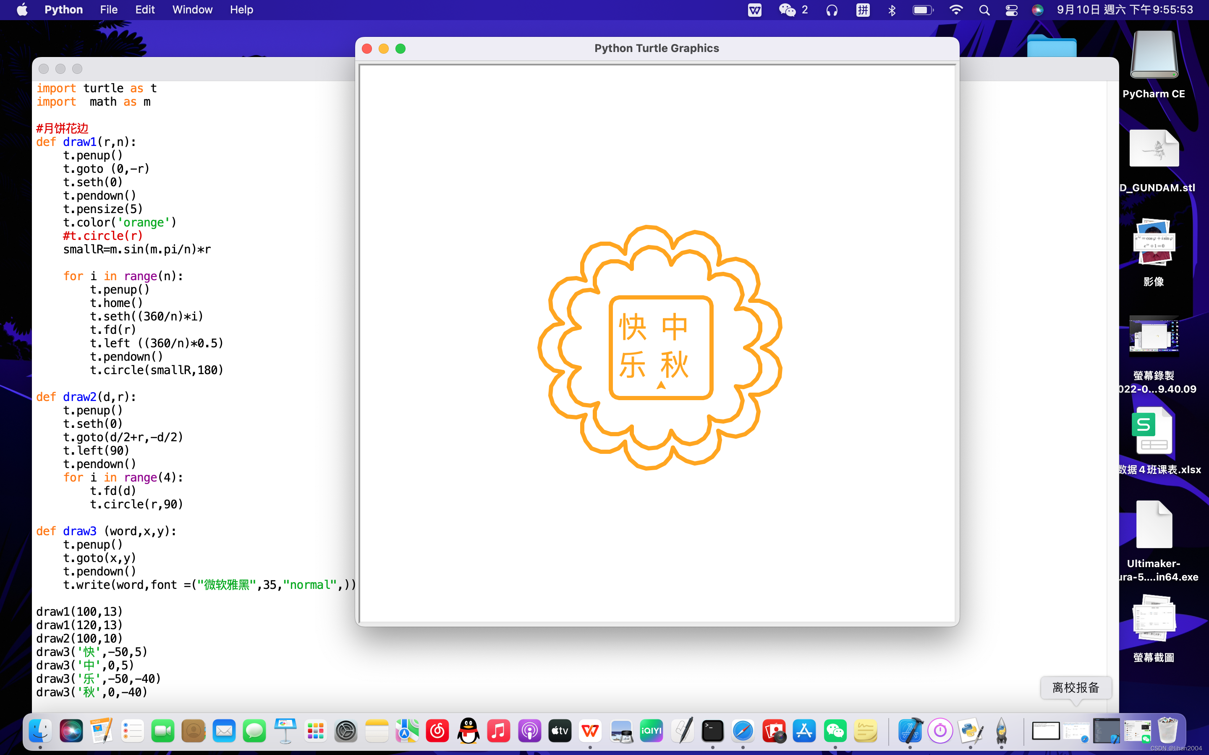
Task: Open the PyCharm CE drive icon
Action: pyautogui.click(x=1154, y=56)
